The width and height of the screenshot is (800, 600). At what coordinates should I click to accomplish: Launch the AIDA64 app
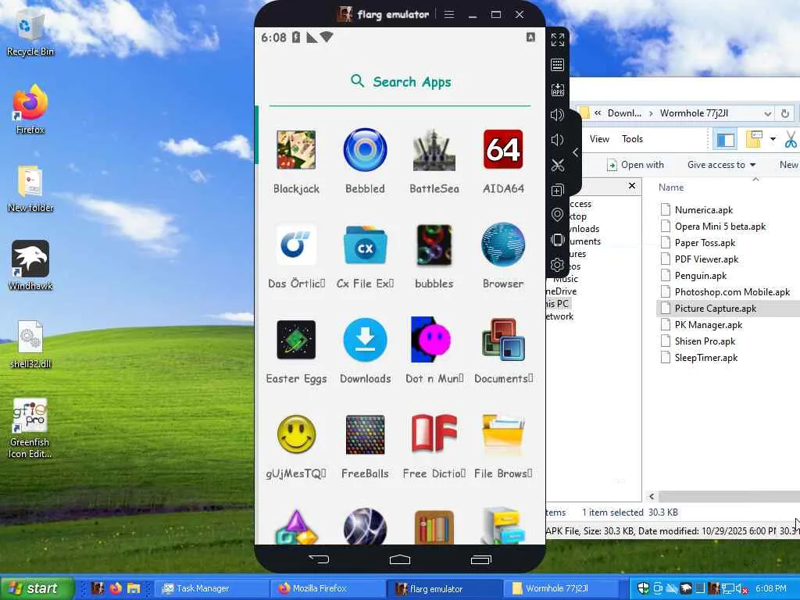point(503,149)
